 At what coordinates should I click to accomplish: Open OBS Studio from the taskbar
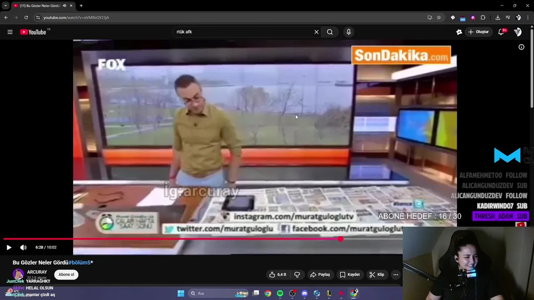coord(292,293)
